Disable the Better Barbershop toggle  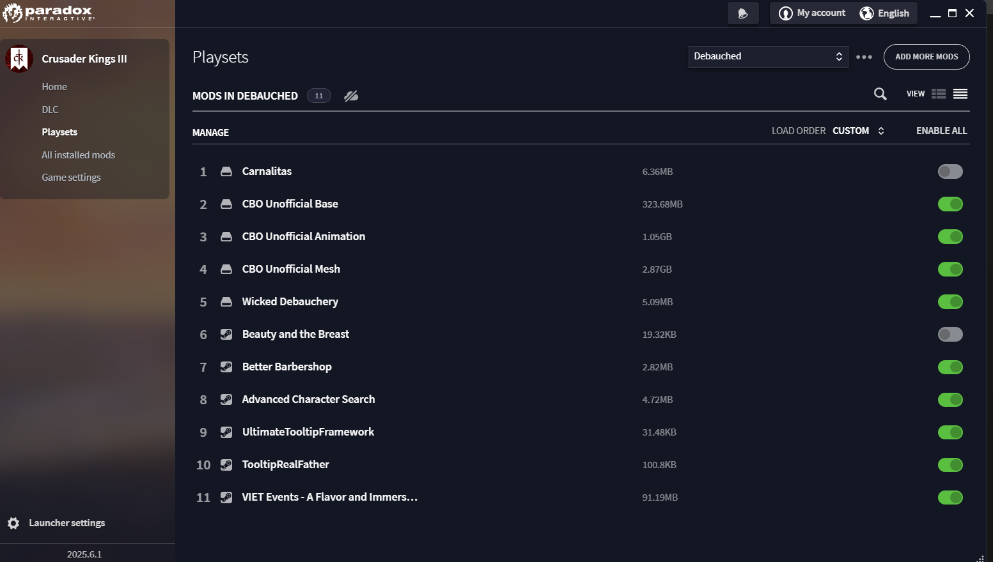coord(950,367)
